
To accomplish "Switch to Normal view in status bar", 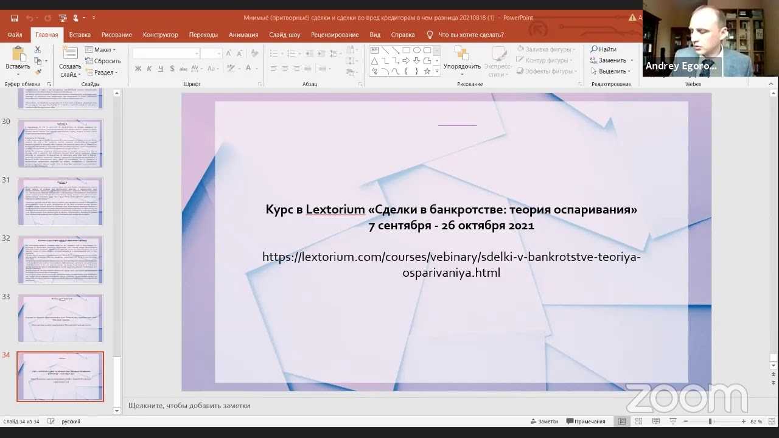I will pos(622,422).
